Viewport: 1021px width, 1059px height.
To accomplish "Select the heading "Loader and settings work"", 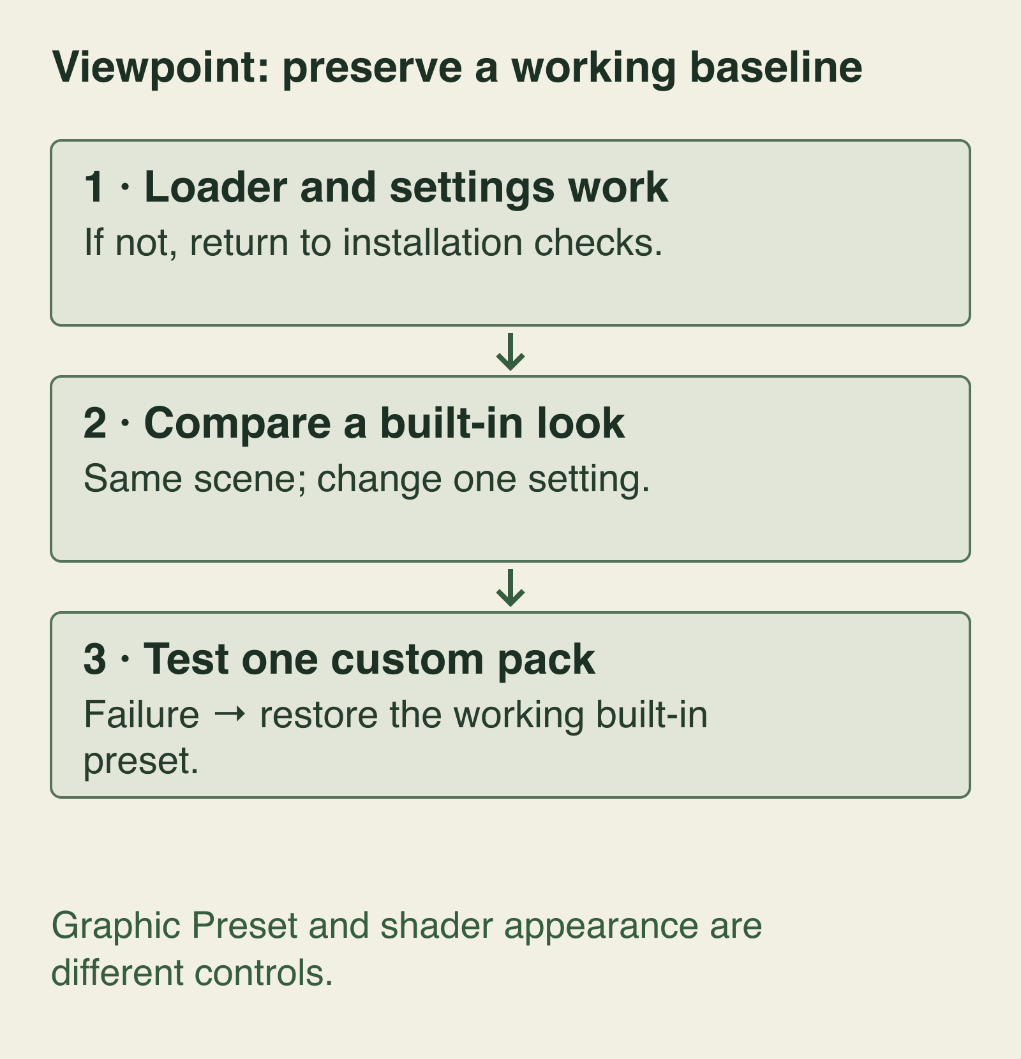I will pos(406,188).
